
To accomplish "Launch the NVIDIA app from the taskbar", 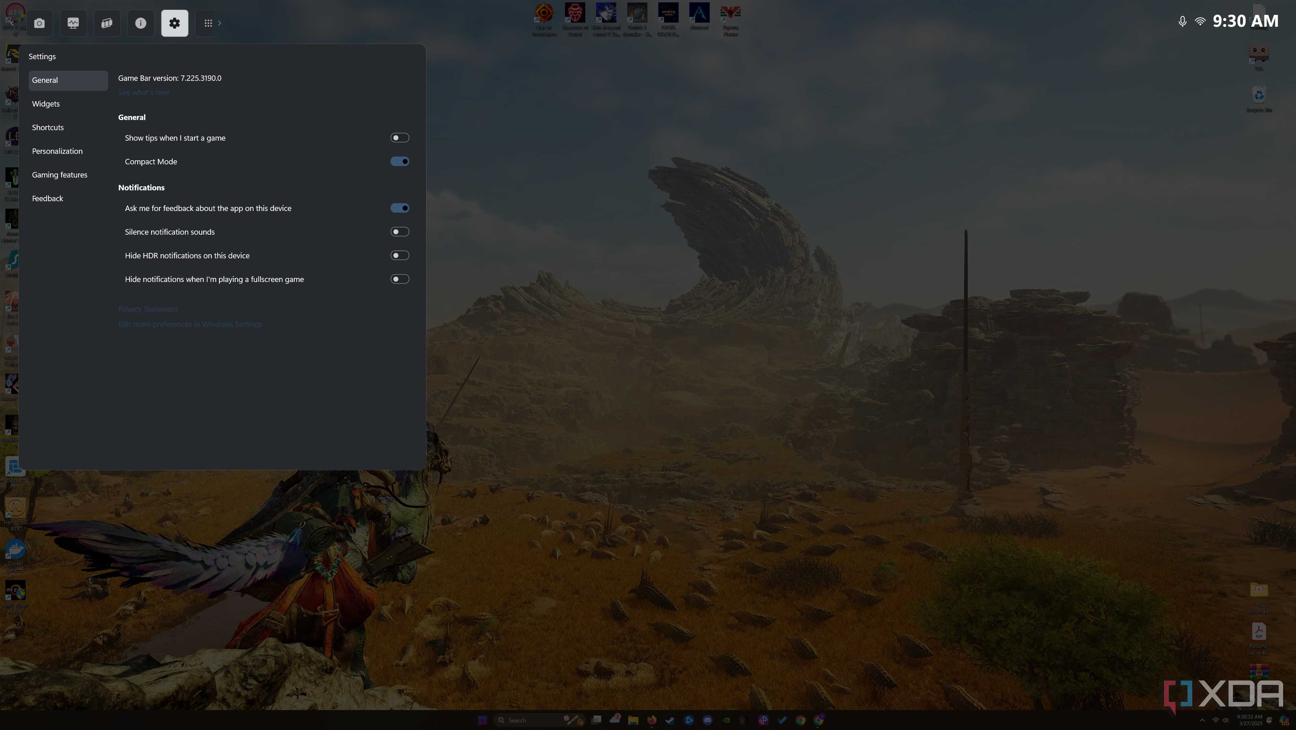I will pyautogui.click(x=726, y=720).
